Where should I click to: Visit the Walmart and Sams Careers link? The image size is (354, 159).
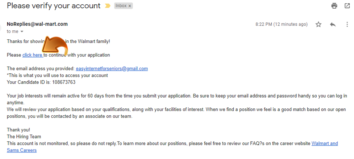click(172, 147)
